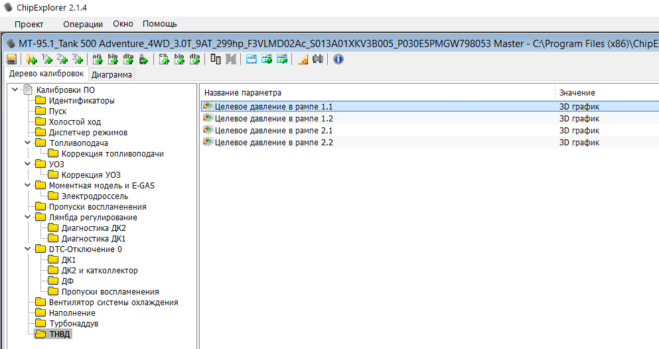Click the 'ori' export toolbar icon
The height and width of the screenshot is (349, 659).
click(97, 59)
